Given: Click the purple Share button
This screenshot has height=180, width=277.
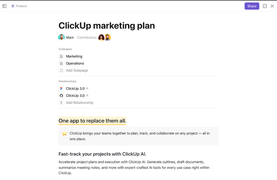Looking at the screenshot, I should 252,6.
